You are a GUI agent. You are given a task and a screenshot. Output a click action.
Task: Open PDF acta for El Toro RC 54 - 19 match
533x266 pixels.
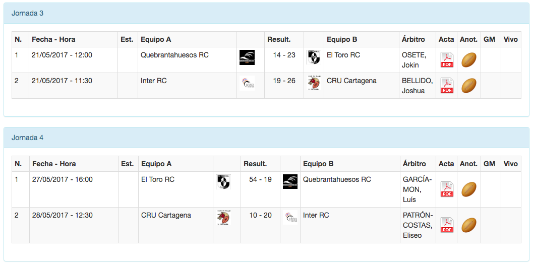click(447, 189)
